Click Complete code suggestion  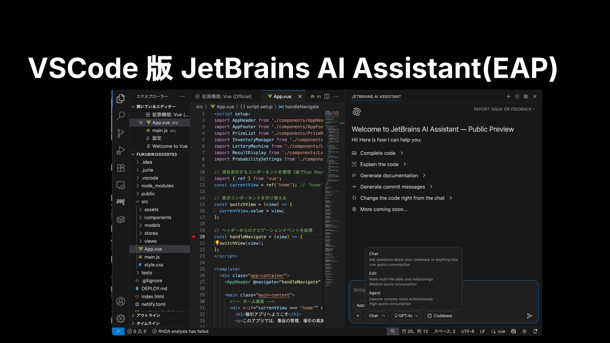tap(377, 153)
